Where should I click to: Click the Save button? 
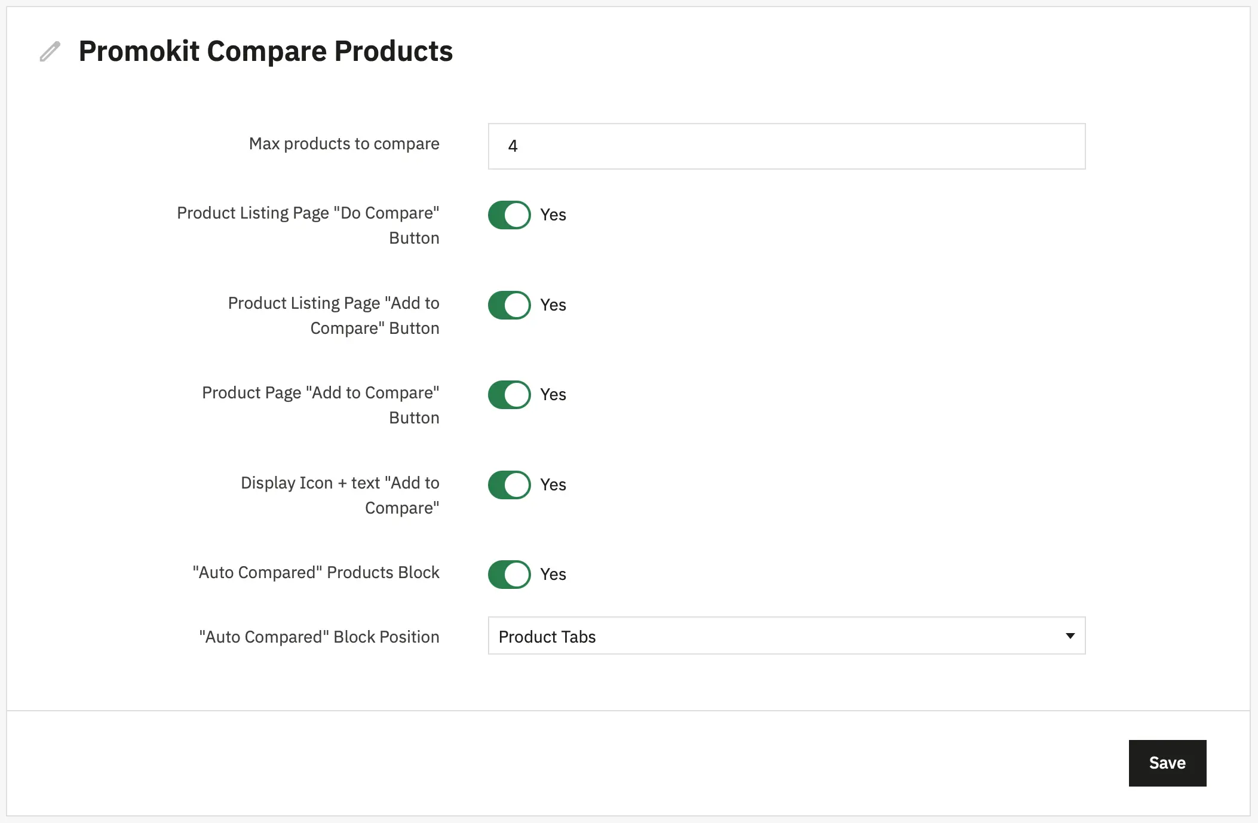click(x=1167, y=763)
